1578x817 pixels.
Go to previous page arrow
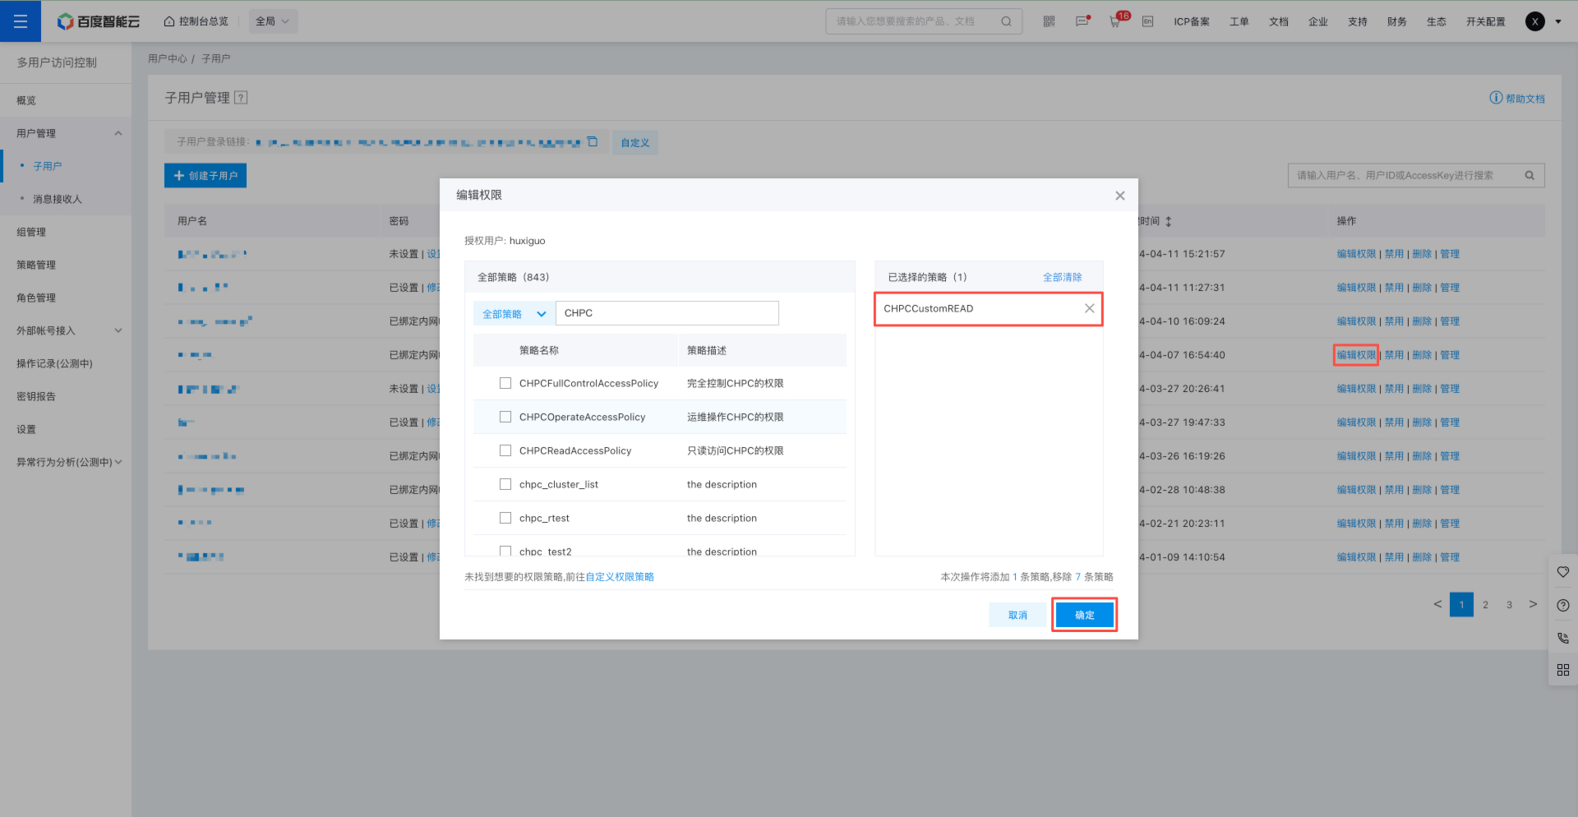pyautogui.click(x=1437, y=604)
